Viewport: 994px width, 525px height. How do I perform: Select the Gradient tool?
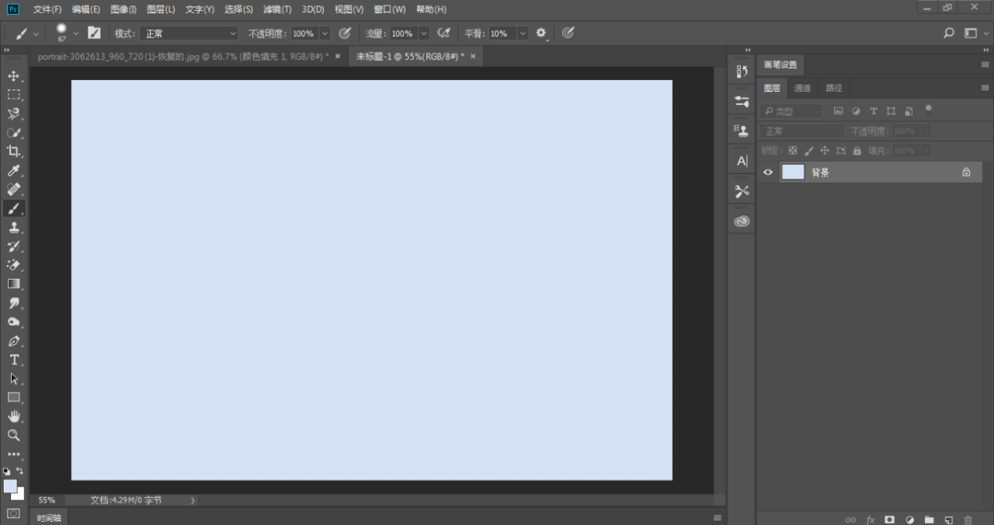coord(13,284)
